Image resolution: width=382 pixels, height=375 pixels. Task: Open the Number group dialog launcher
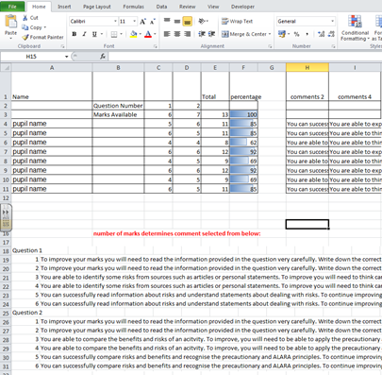[x=333, y=46]
